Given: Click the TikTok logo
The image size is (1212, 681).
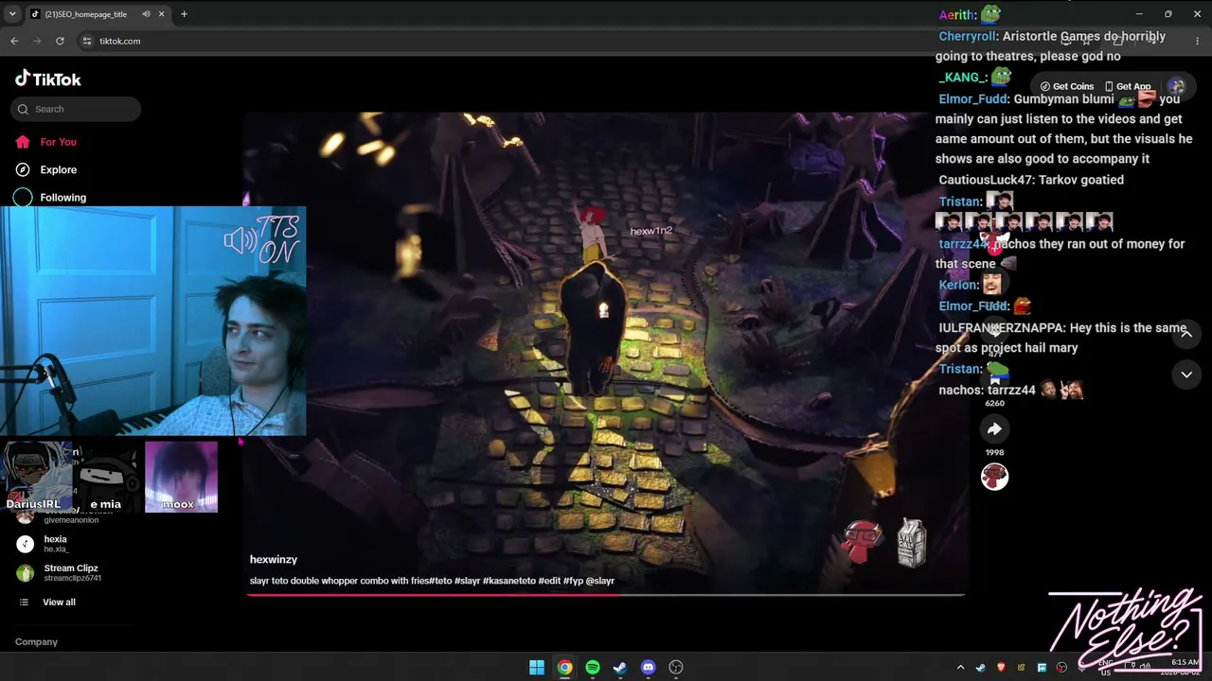Looking at the screenshot, I should 47,79.
